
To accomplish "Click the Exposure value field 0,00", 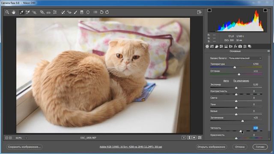I will (x=256, y=85).
